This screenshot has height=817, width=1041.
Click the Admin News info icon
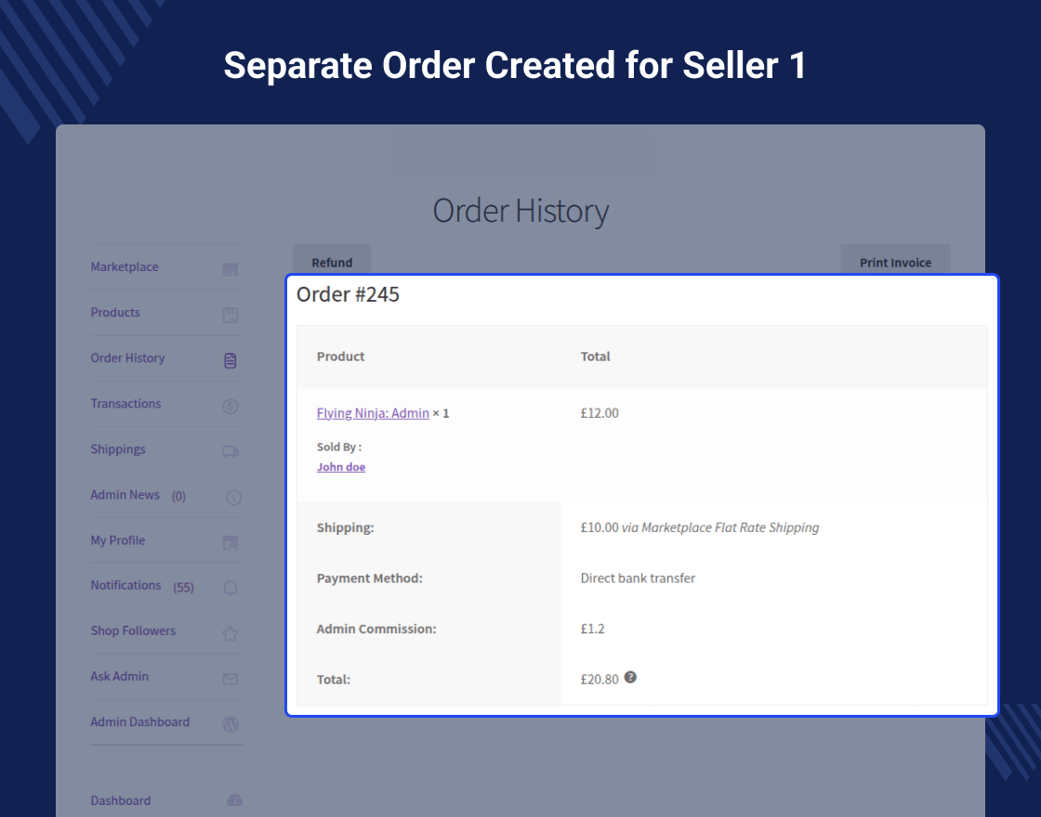coord(233,497)
